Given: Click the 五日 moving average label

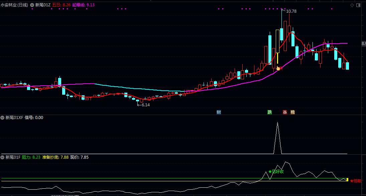Looking at the screenshot, I should (x=61, y=5).
